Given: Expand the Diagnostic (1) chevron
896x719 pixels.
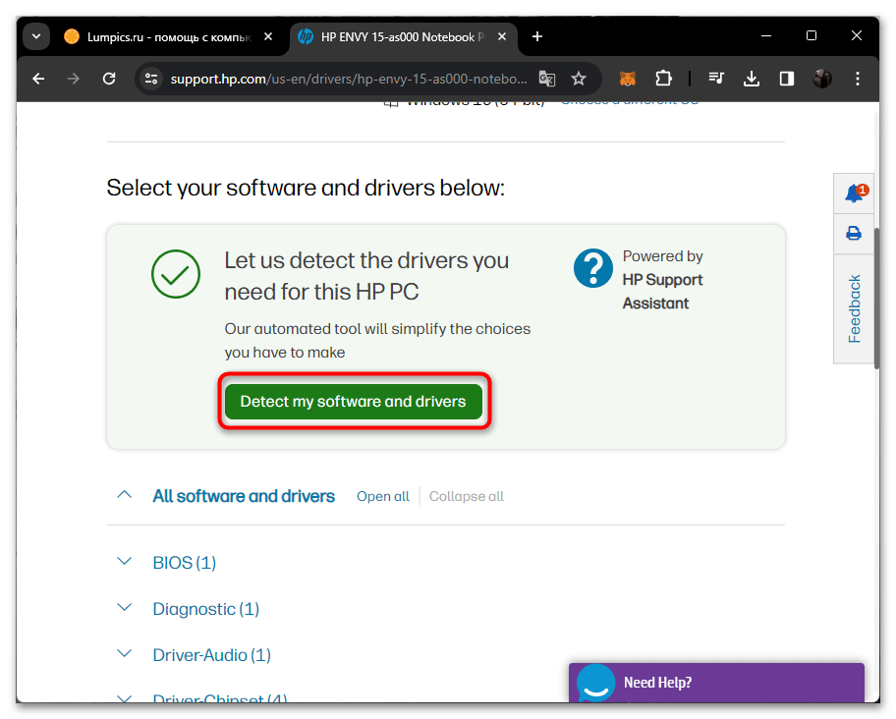Looking at the screenshot, I should point(125,608).
